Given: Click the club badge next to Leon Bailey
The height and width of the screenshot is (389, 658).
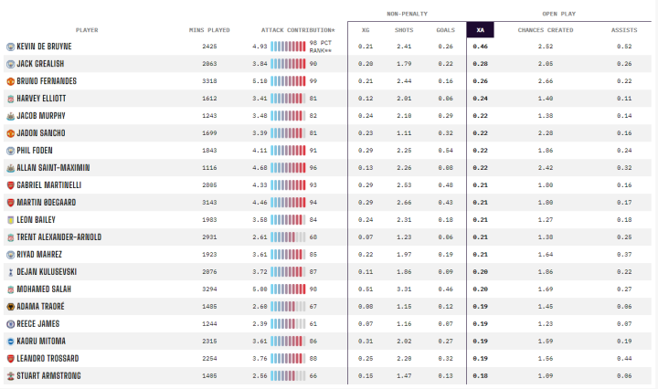Looking at the screenshot, I should tap(10, 220).
